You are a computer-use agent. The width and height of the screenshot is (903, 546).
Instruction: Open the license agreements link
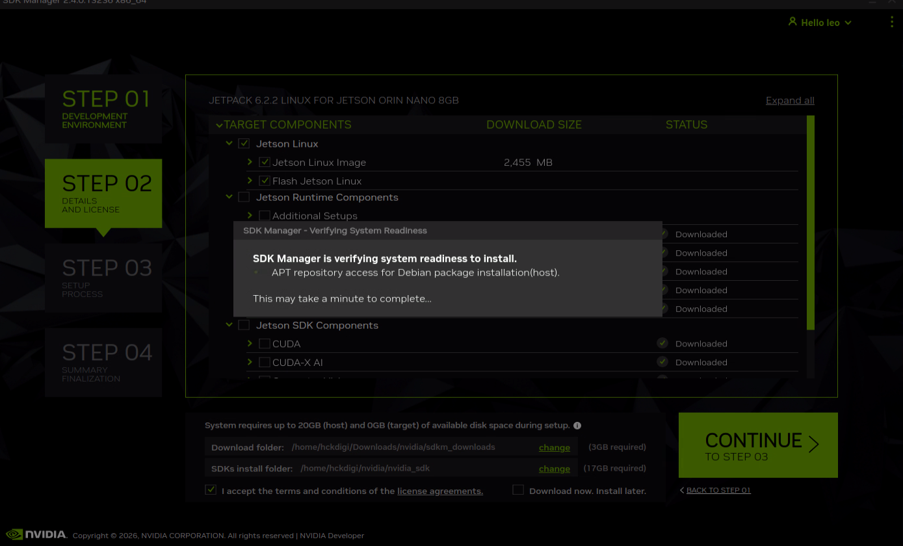[x=440, y=491]
